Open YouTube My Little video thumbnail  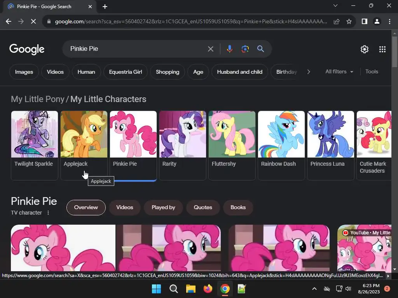[364, 248]
